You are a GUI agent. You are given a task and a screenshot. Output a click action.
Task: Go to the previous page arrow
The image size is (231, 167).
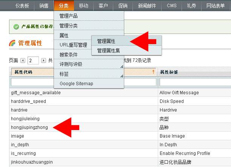[23, 60]
